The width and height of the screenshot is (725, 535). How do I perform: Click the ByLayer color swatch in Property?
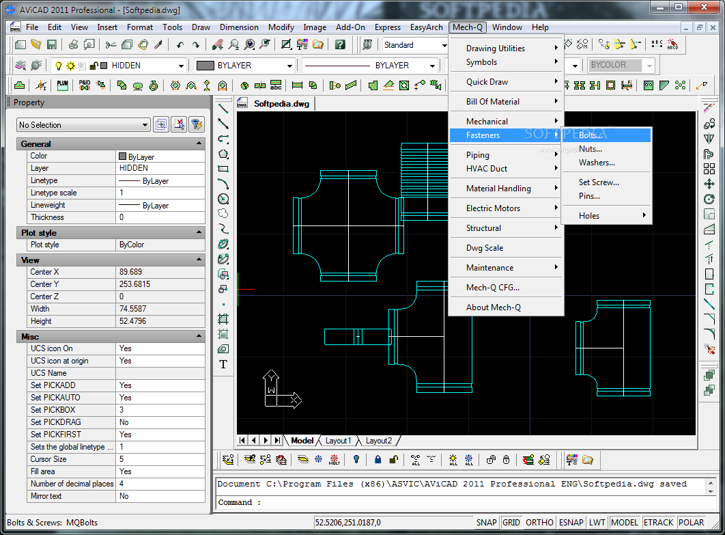122,156
